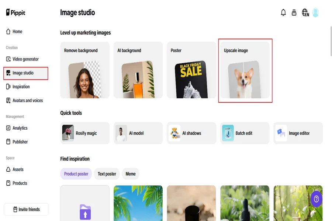Click the AI shadows teddy bear icon
Viewport: 332px width, 221px height.
[x=174, y=133]
